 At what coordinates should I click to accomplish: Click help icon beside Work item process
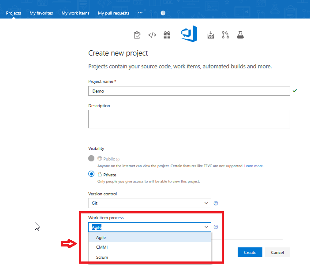point(216,228)
